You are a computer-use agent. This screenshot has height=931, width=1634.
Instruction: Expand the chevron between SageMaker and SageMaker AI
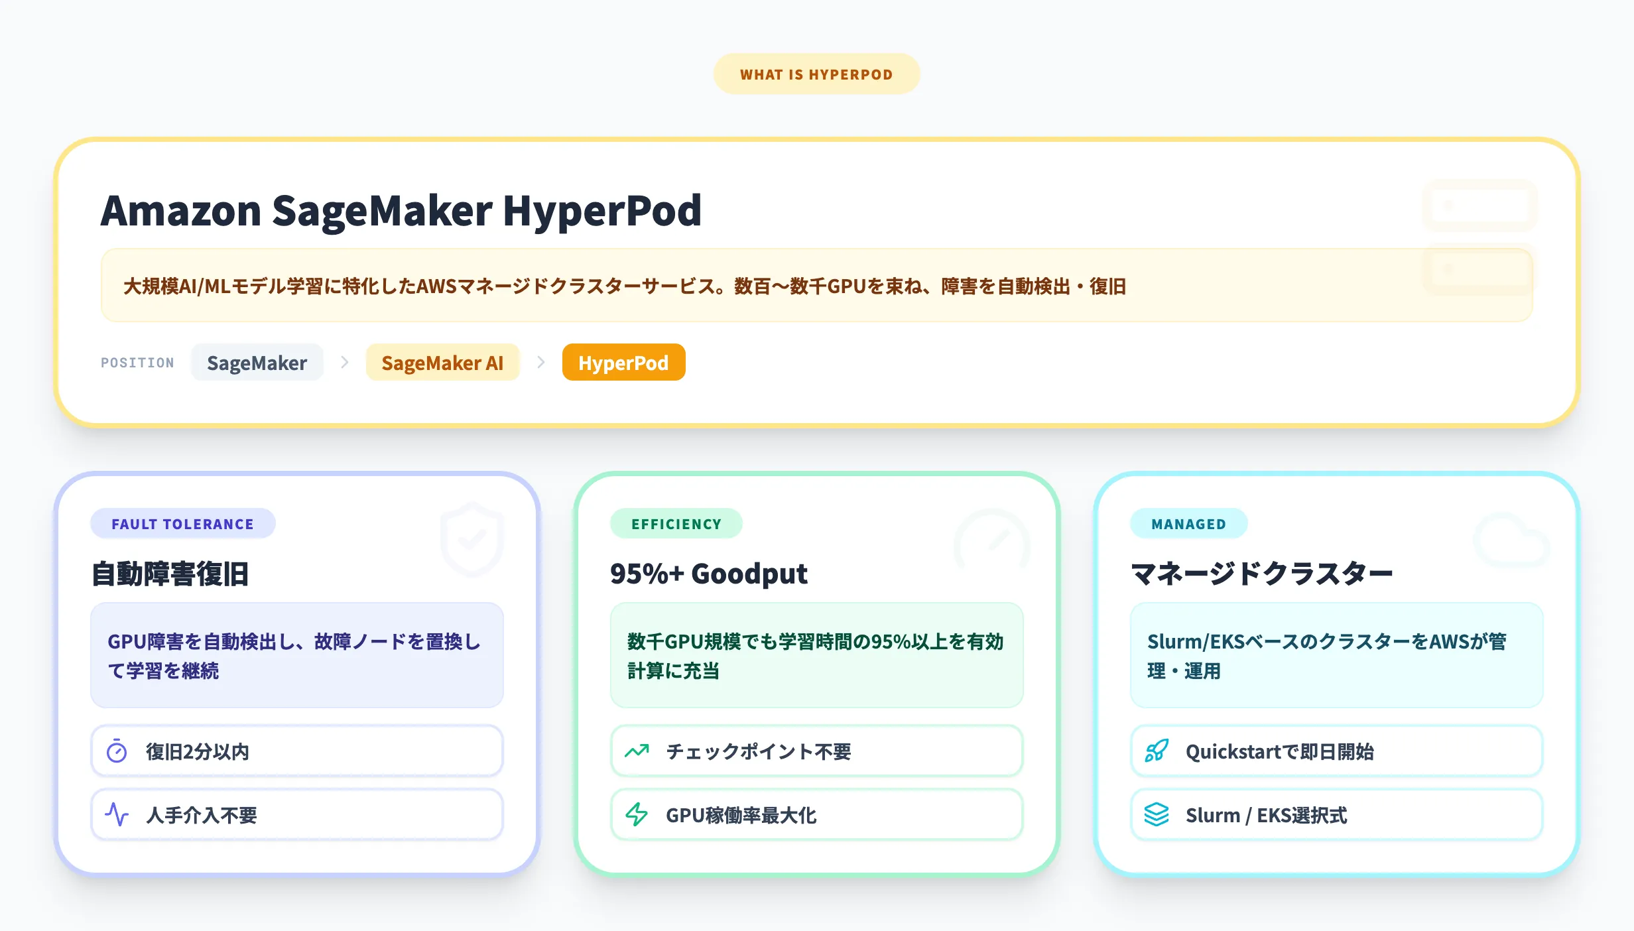pos(345,362)
